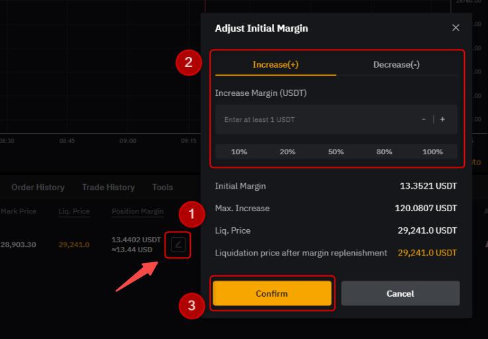The image size is (488, 339).
Task: Click the plus stepper in margin input
Action: pyautogui.click(x=442, y=119)
